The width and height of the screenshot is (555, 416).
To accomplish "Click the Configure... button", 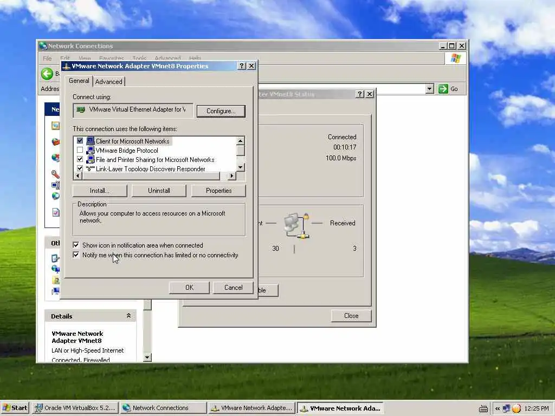I will point(221,111).
